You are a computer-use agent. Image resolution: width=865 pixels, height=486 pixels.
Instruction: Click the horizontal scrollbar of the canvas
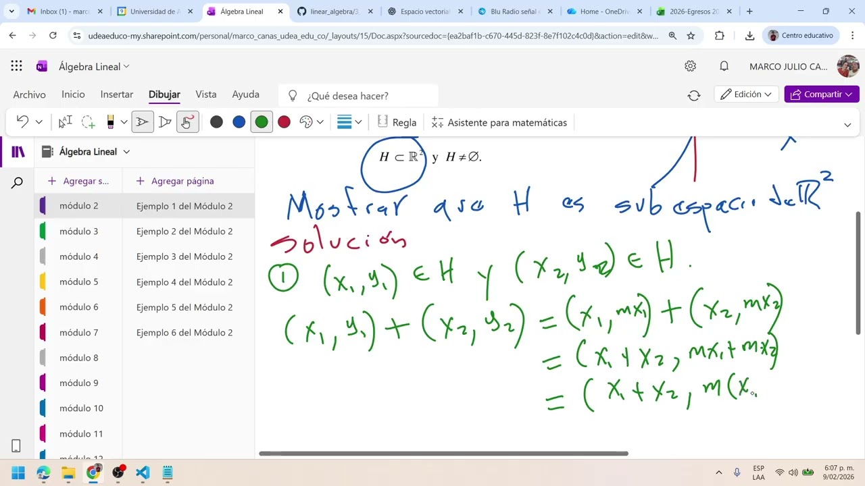(443, 454)
